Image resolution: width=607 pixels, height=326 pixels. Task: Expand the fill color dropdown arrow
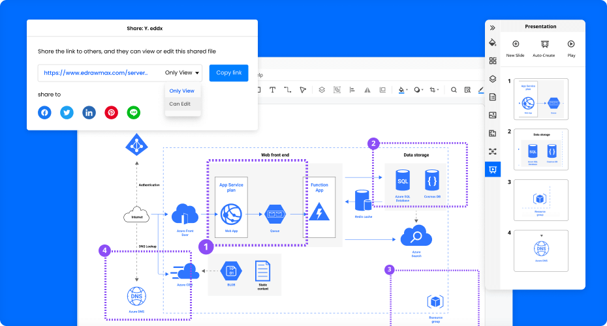coord(407,91)
